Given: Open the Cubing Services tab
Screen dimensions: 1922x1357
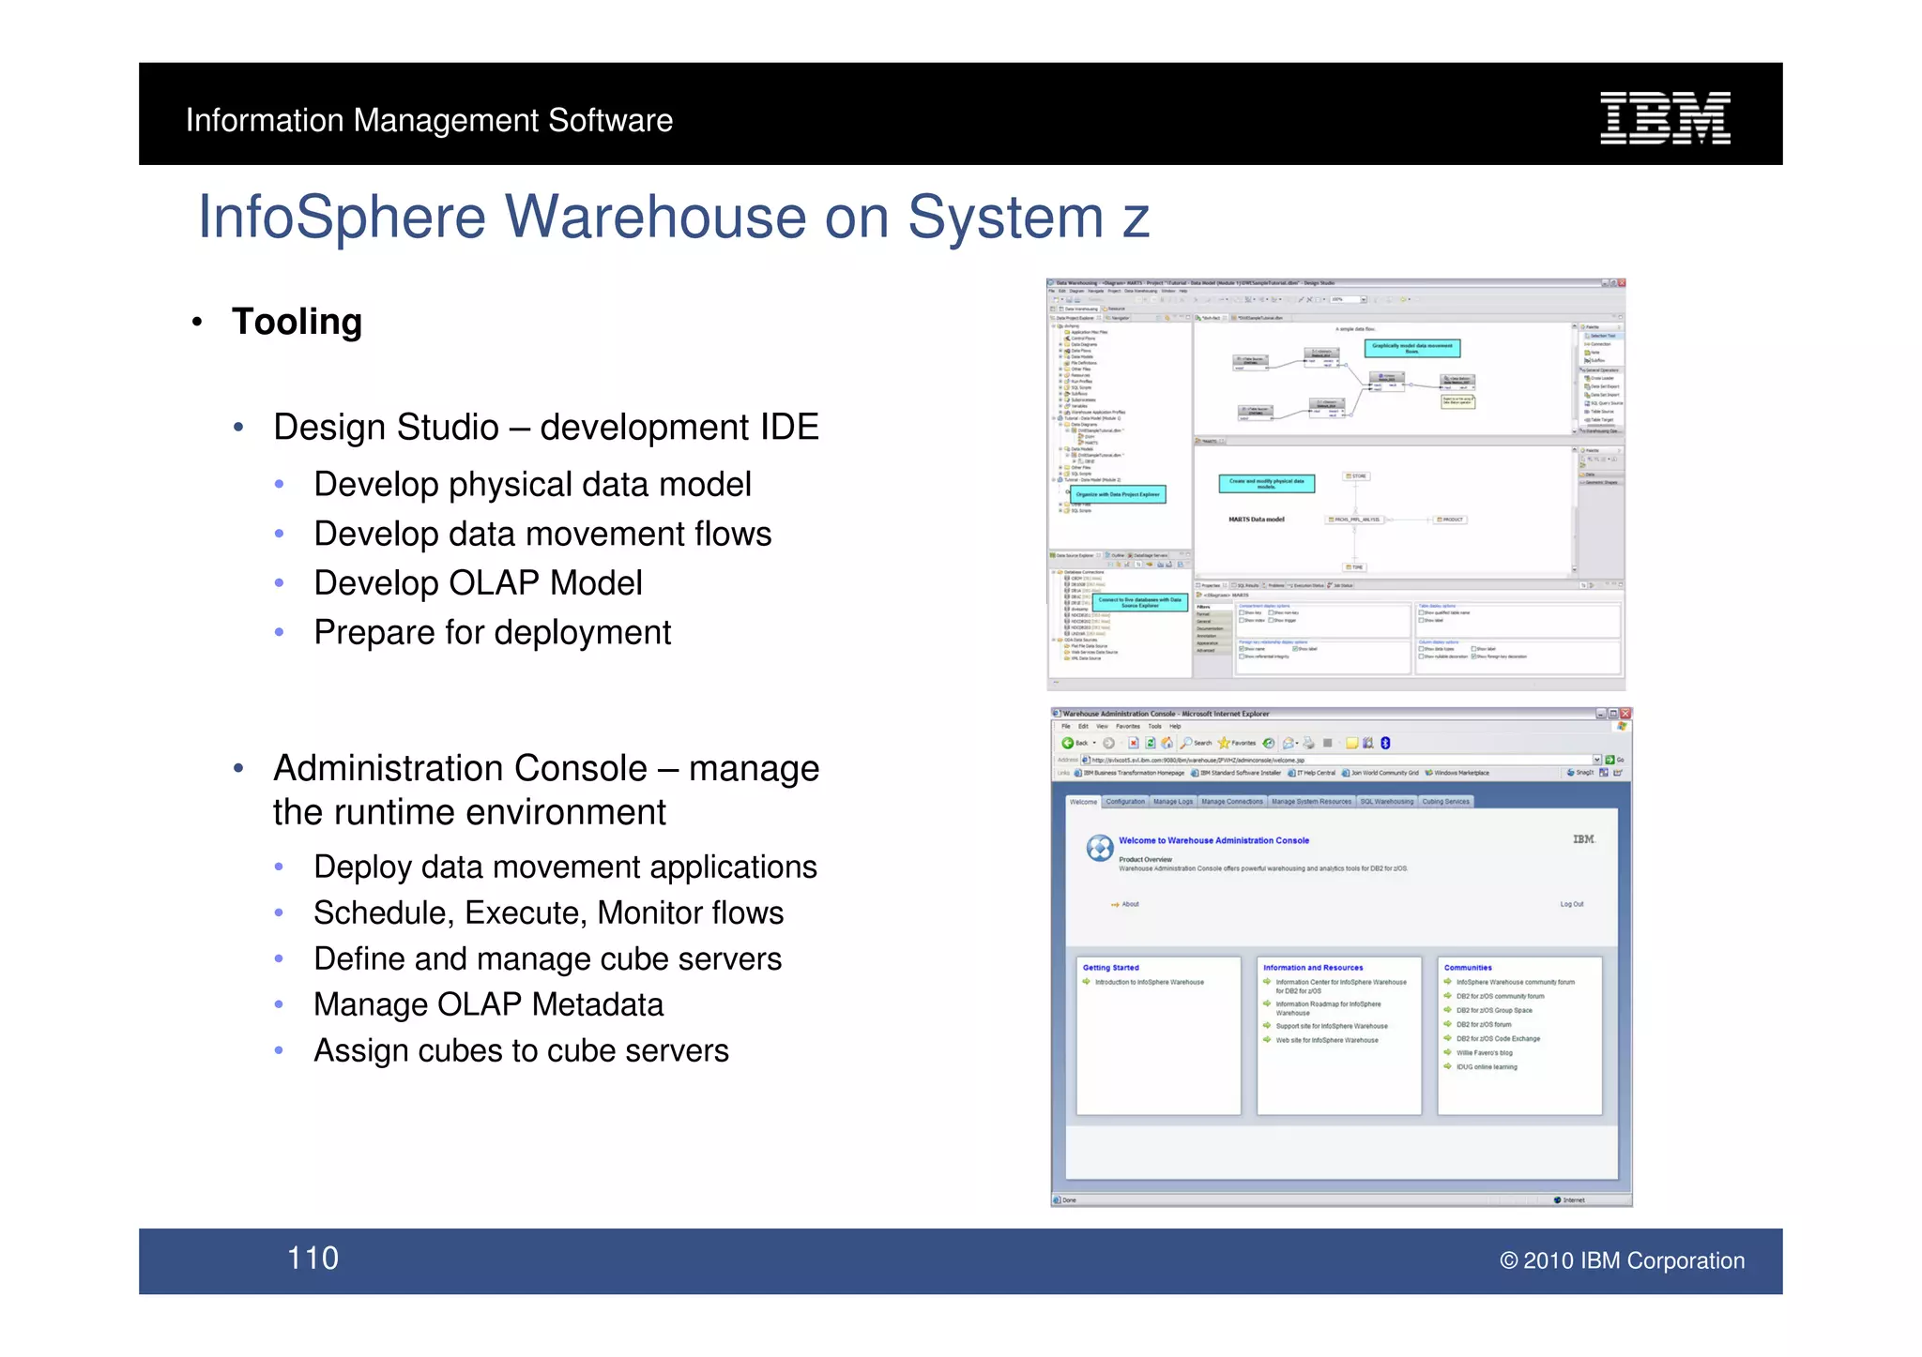Looking at the screenshot, I should pyautogui.click(x=1446, y=802).
